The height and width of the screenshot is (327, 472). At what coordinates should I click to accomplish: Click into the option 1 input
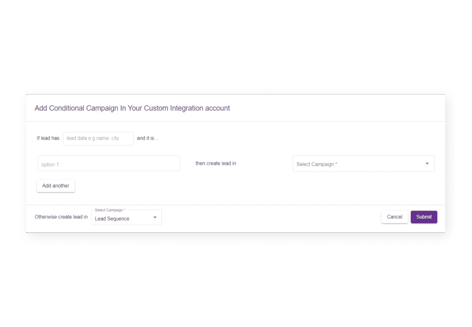[x=109, y=163]
